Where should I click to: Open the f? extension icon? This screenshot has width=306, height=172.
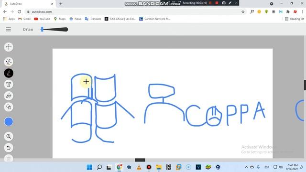[x=252, y=11]
